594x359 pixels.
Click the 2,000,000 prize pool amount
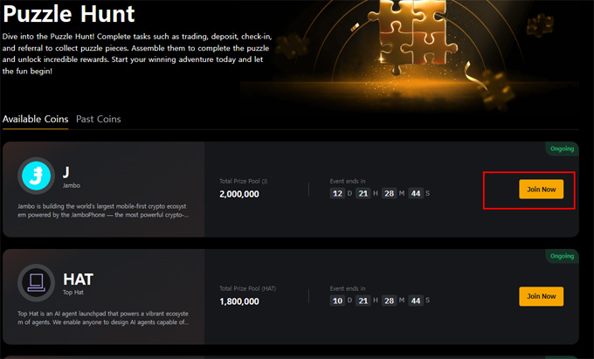tap(239, 194)
